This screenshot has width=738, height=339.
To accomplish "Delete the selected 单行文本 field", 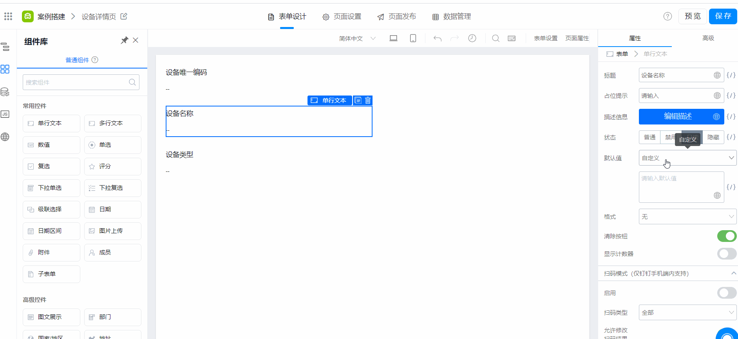I will point(368,101).
